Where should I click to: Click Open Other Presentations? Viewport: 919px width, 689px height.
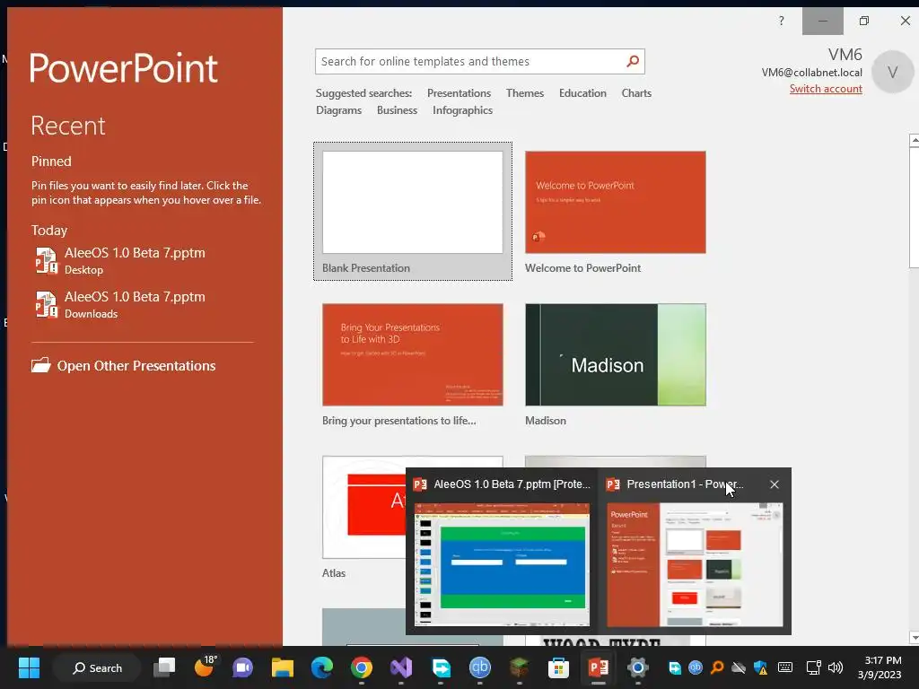coord(124,366)
